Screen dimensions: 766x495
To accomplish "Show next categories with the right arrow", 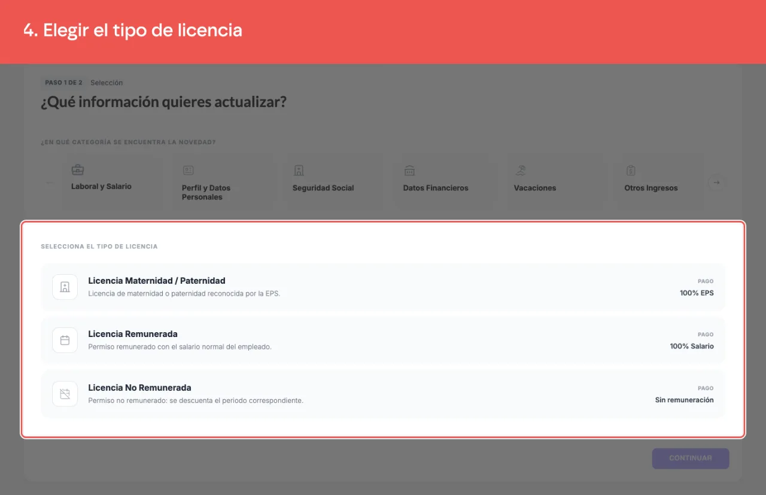I will click(x=716, y=183).
